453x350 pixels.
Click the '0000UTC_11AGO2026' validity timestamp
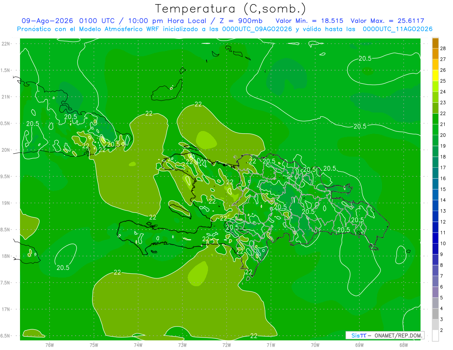[x=398, y=29]
